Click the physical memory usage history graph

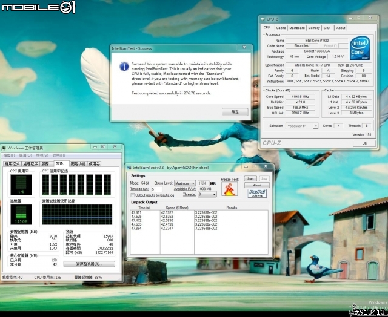77,214
